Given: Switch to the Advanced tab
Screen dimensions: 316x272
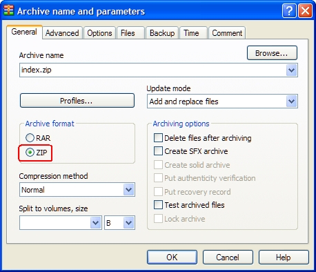Looking at the screenshot, I should (62, 33).
